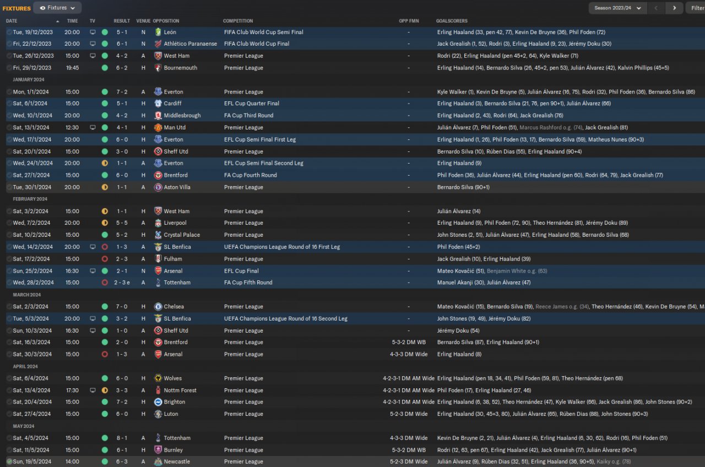Click the Wolves club badge
The width and height of the screenshot is (705, 467).
coord(158,378)
